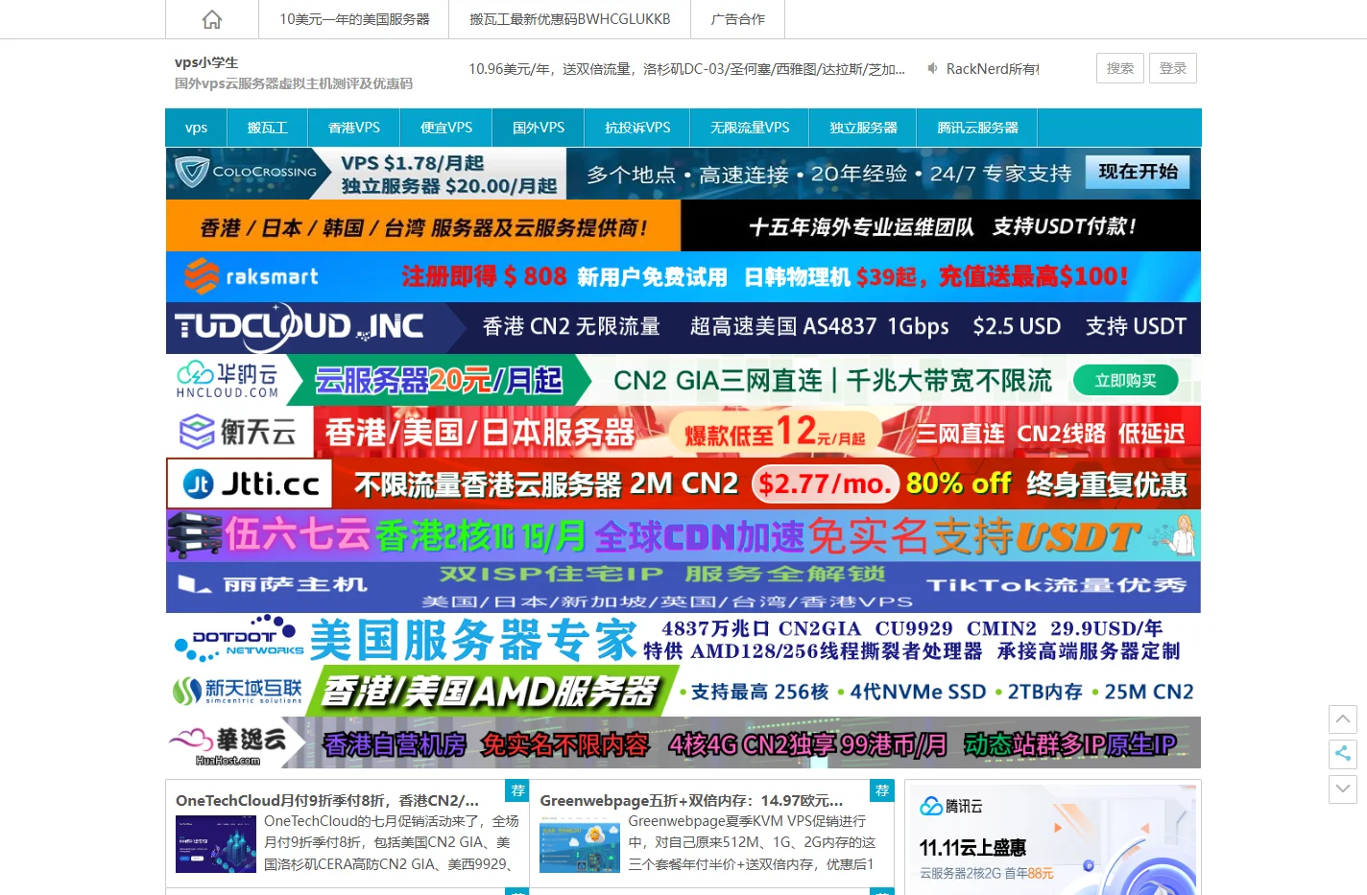Select the 抗投诉VPS nav tab
The height and width of the screenshot is (895, 1367).
[637, 128]
